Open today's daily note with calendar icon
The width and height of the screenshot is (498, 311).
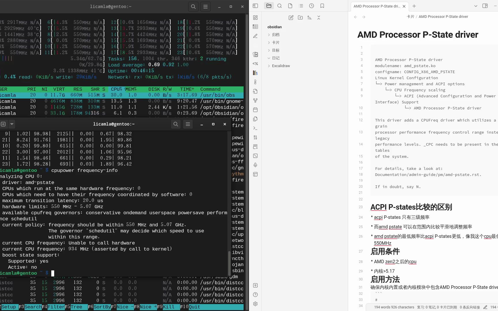[x=255, y=109]
